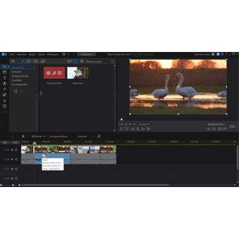Click the split clip scissors icon
The image size is (239, 239).
pos(23,136)
